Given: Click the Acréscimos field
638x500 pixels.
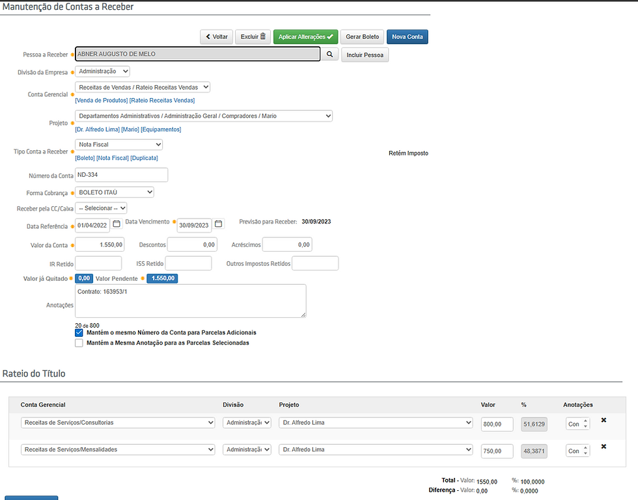Looking at the screenshot, I should click(287, 244).
